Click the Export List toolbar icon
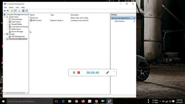The image size is (185, 104). (x=19, y=11)
